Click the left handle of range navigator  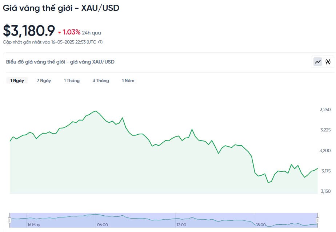coord(10,220)
